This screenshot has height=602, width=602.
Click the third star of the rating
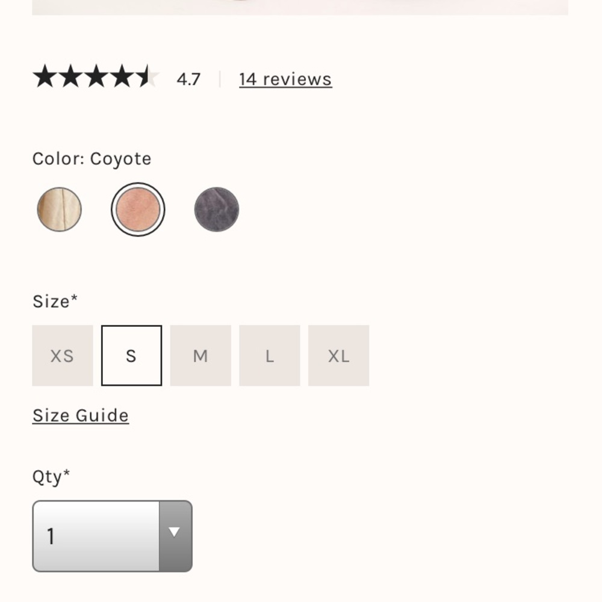(x=95, y=77)
